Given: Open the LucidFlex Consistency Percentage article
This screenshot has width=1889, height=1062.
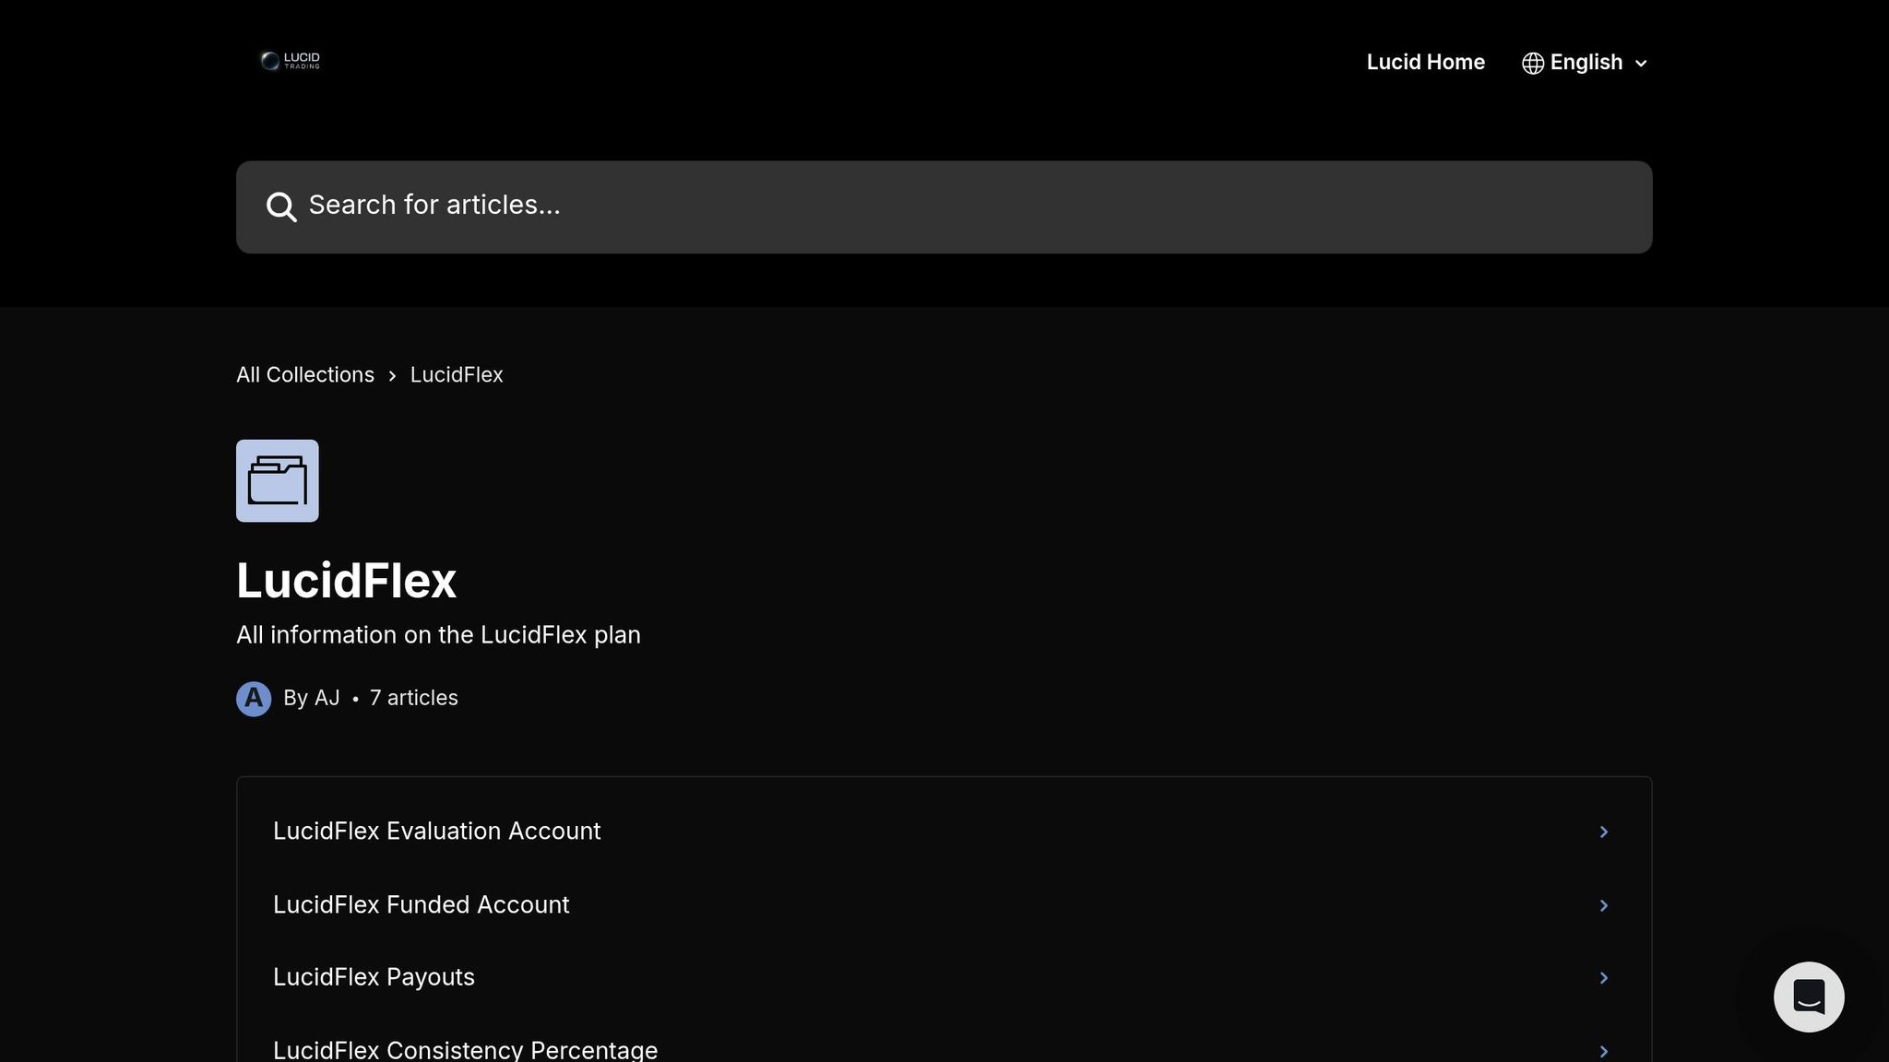Looking at the screenshot, I should [x=465, y=1050].
